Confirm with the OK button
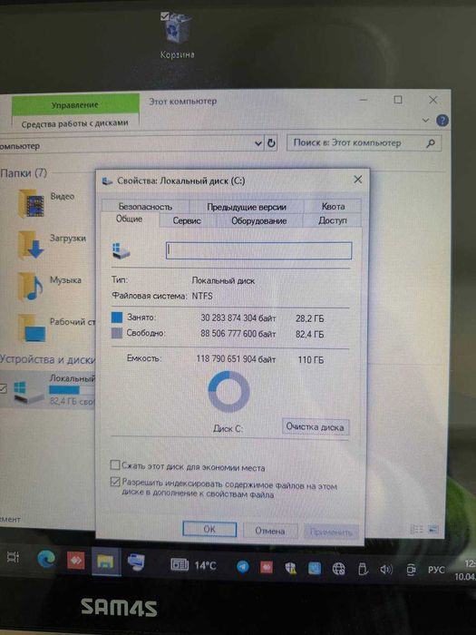 point(209,529)
